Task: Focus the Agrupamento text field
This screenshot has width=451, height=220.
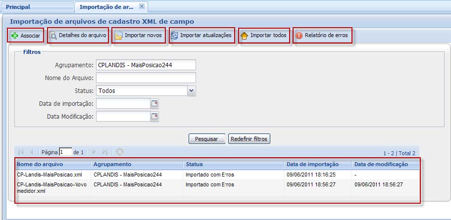Action: click(x=146, y=65)
